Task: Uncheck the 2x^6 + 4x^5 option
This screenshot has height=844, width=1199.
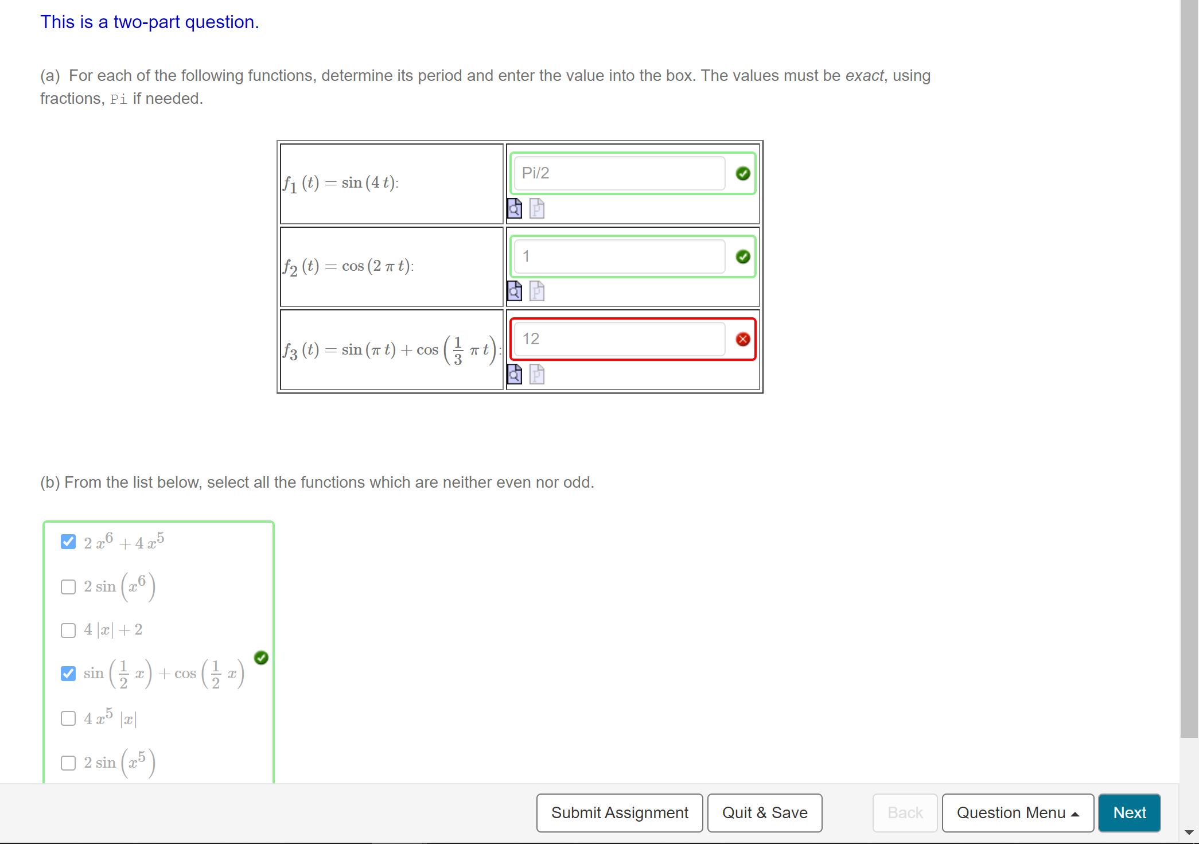Action: [68, 542]
